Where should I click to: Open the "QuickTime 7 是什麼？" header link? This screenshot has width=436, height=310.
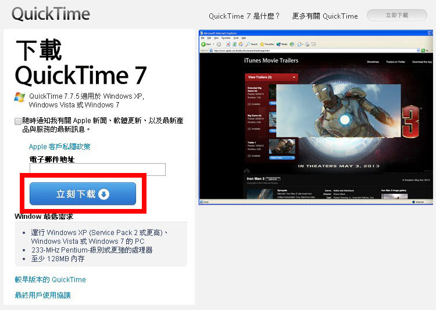coord(244,16)
